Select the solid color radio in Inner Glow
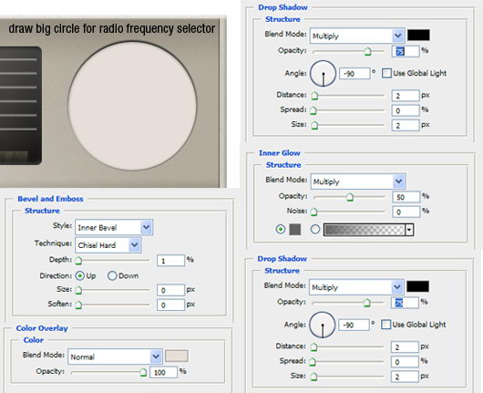The width and height of the screenshot is (483, 393). (281, 230)
